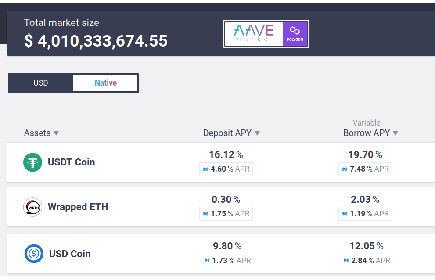The image size is (435, 280).
Task: Click the 1.19 % APR reward badge
Action: coord(365,214)
